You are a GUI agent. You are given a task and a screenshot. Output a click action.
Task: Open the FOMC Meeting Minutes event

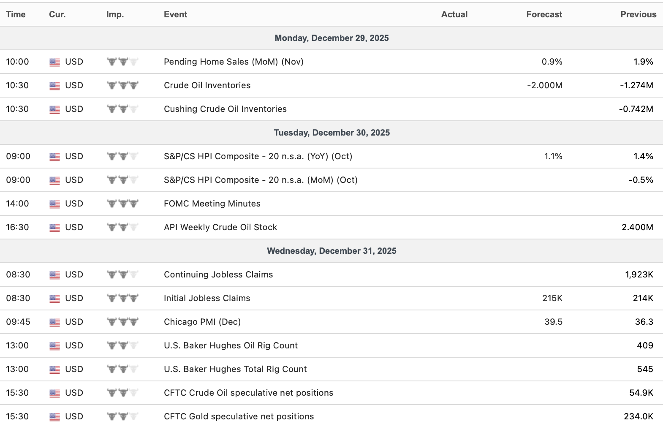(x=212, y=204)
